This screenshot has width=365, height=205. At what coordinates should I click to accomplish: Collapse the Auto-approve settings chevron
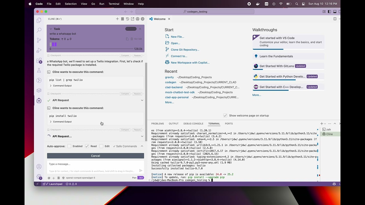pos(142,146)
